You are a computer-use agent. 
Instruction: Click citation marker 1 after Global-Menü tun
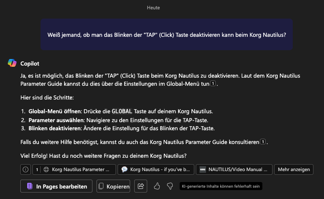(x=213, y=83)
